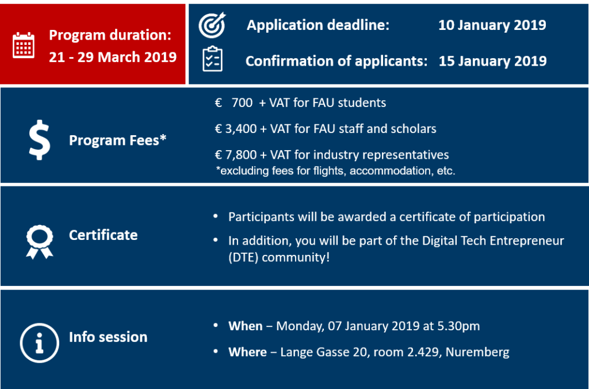Click the excluding fees footnote text
This screenshot has height=389, width=589.
click(x=334, y=171)
